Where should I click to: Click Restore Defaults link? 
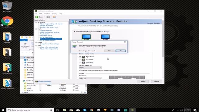154,23
